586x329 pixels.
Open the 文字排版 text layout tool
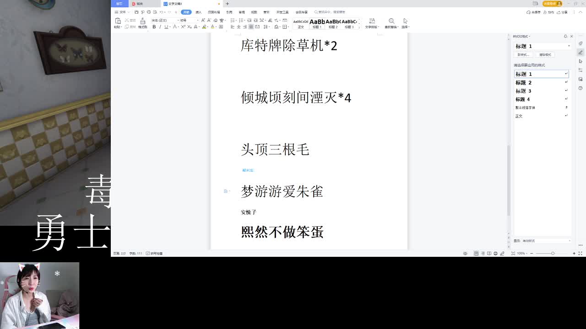[372, 23]
